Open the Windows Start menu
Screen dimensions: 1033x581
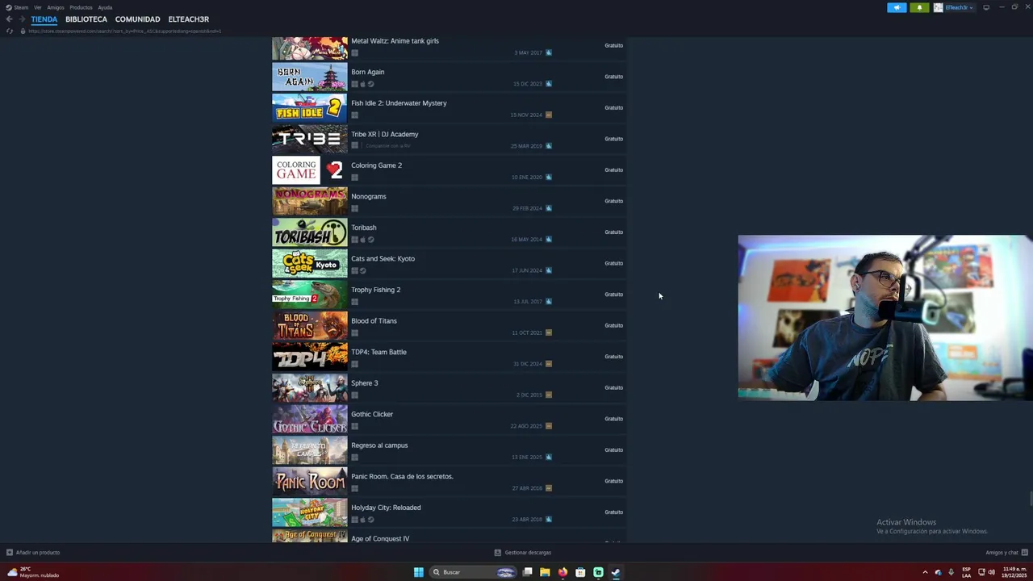click(418, 572)
